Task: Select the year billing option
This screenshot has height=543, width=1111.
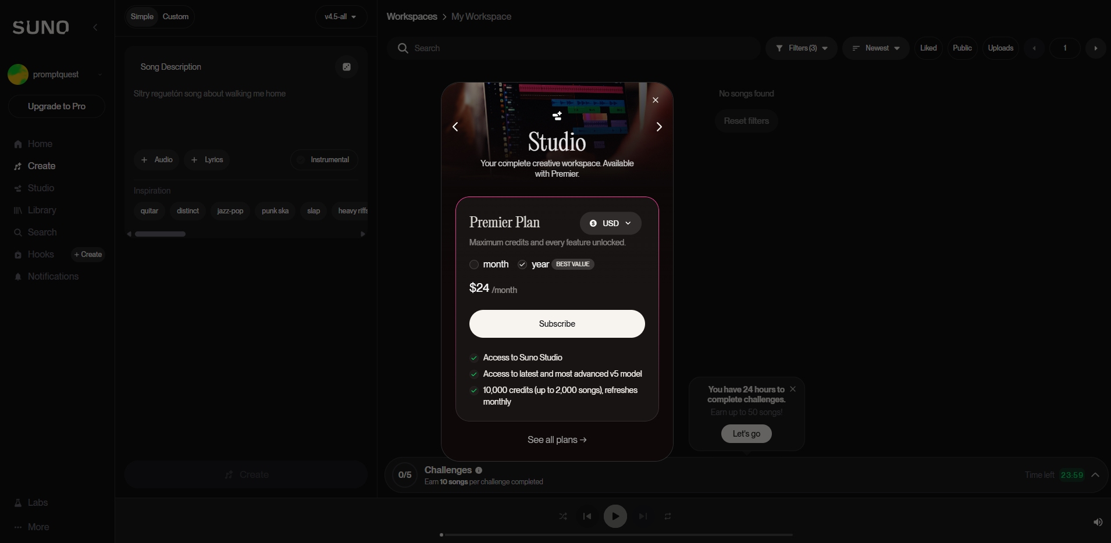Action: click(x=522, y=265)
